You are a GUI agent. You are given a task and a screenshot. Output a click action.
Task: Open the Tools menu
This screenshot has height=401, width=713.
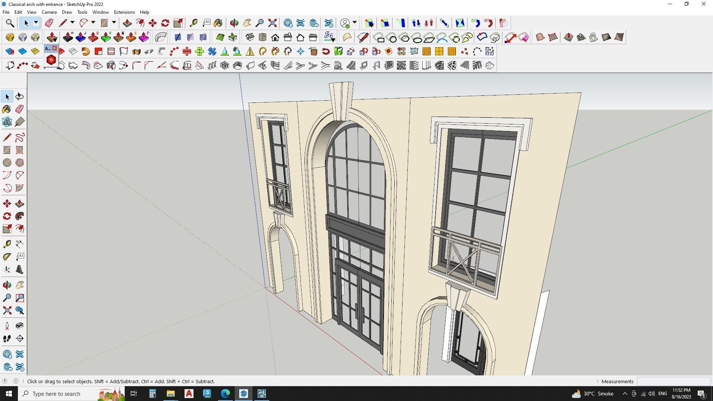tap(82, 12)
